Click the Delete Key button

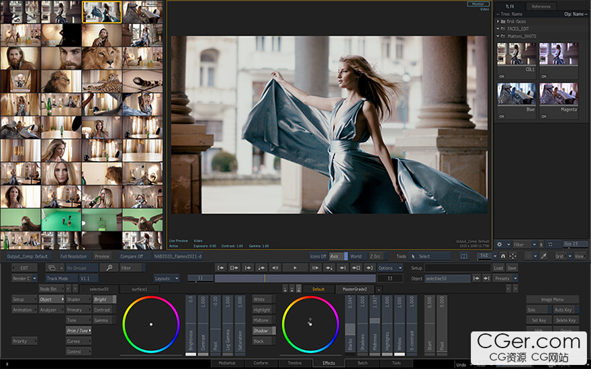tap(565, 321)
